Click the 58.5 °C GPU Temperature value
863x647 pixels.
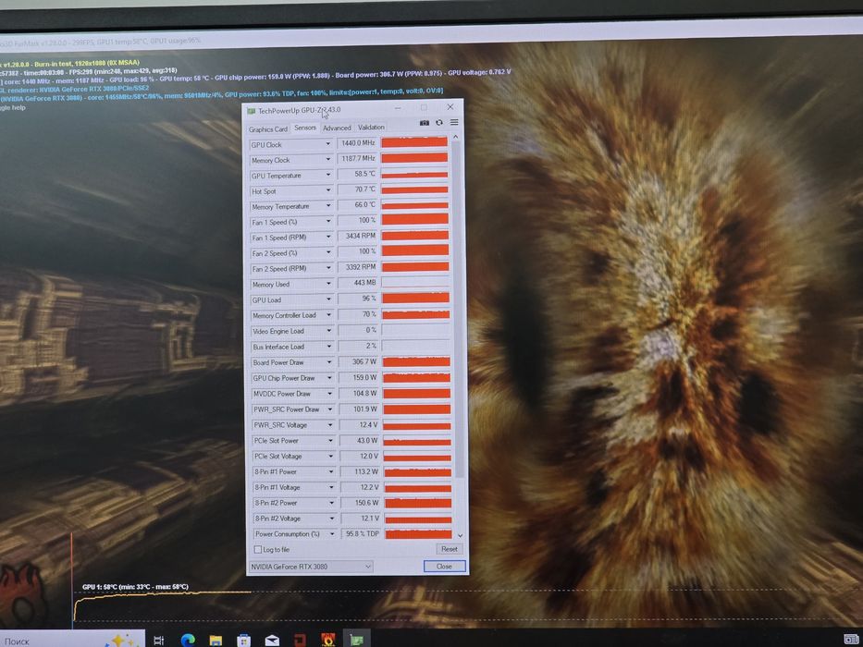click(357, 174)
